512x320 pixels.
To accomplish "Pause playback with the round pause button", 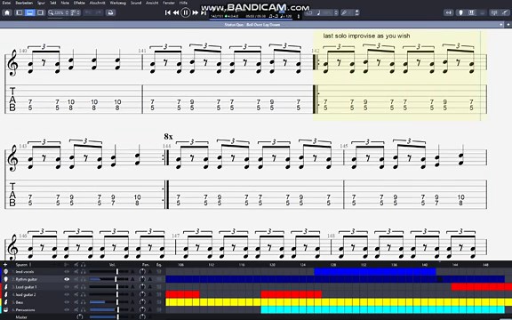I will coord(186,12).
